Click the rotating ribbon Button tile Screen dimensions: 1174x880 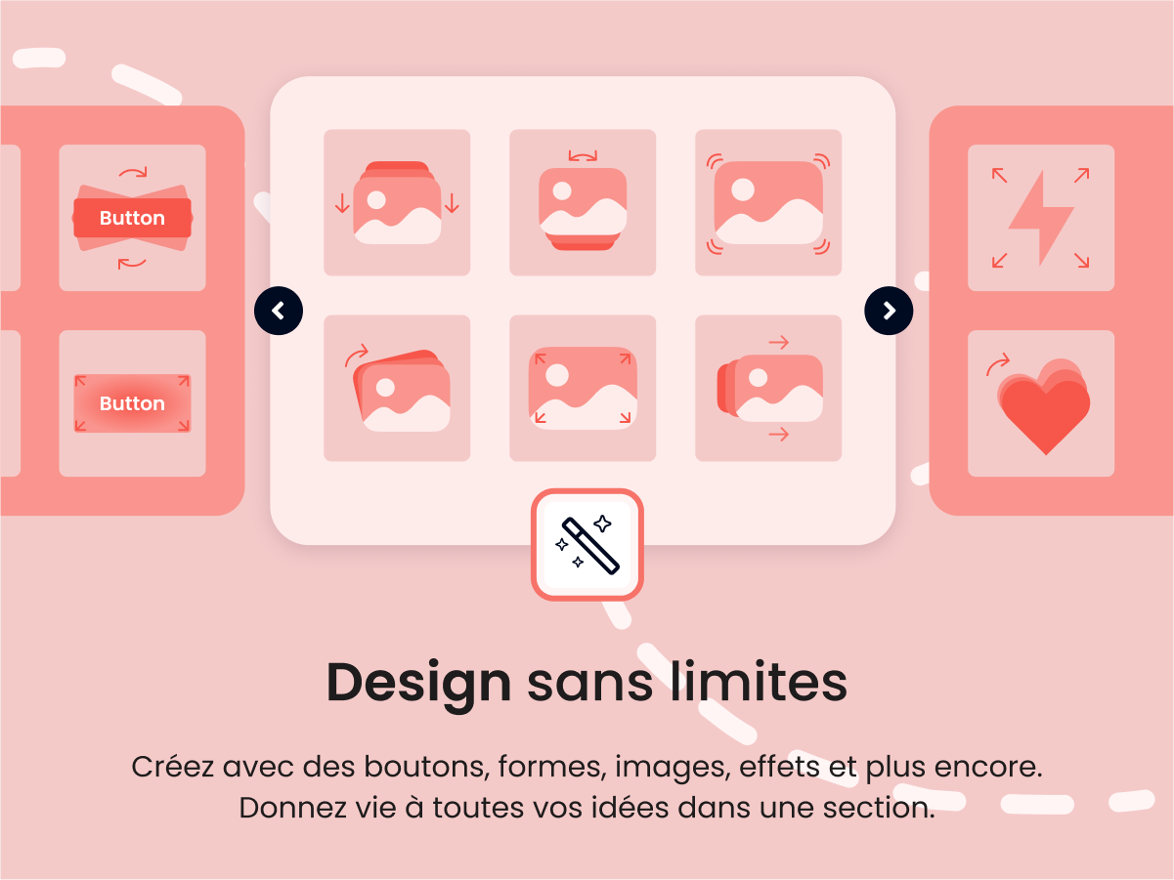coord(132,218)
